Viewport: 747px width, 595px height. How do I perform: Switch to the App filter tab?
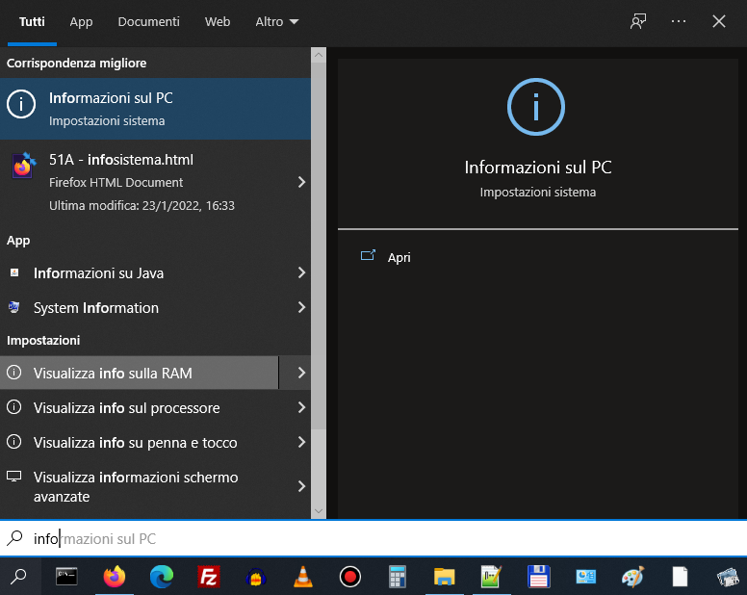coord(81,22)
